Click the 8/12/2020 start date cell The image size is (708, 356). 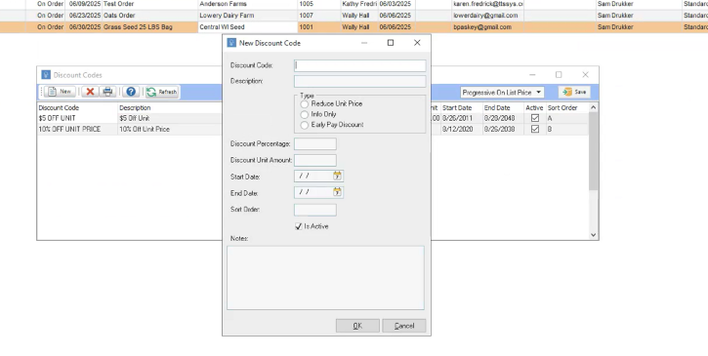pos(462,129)
